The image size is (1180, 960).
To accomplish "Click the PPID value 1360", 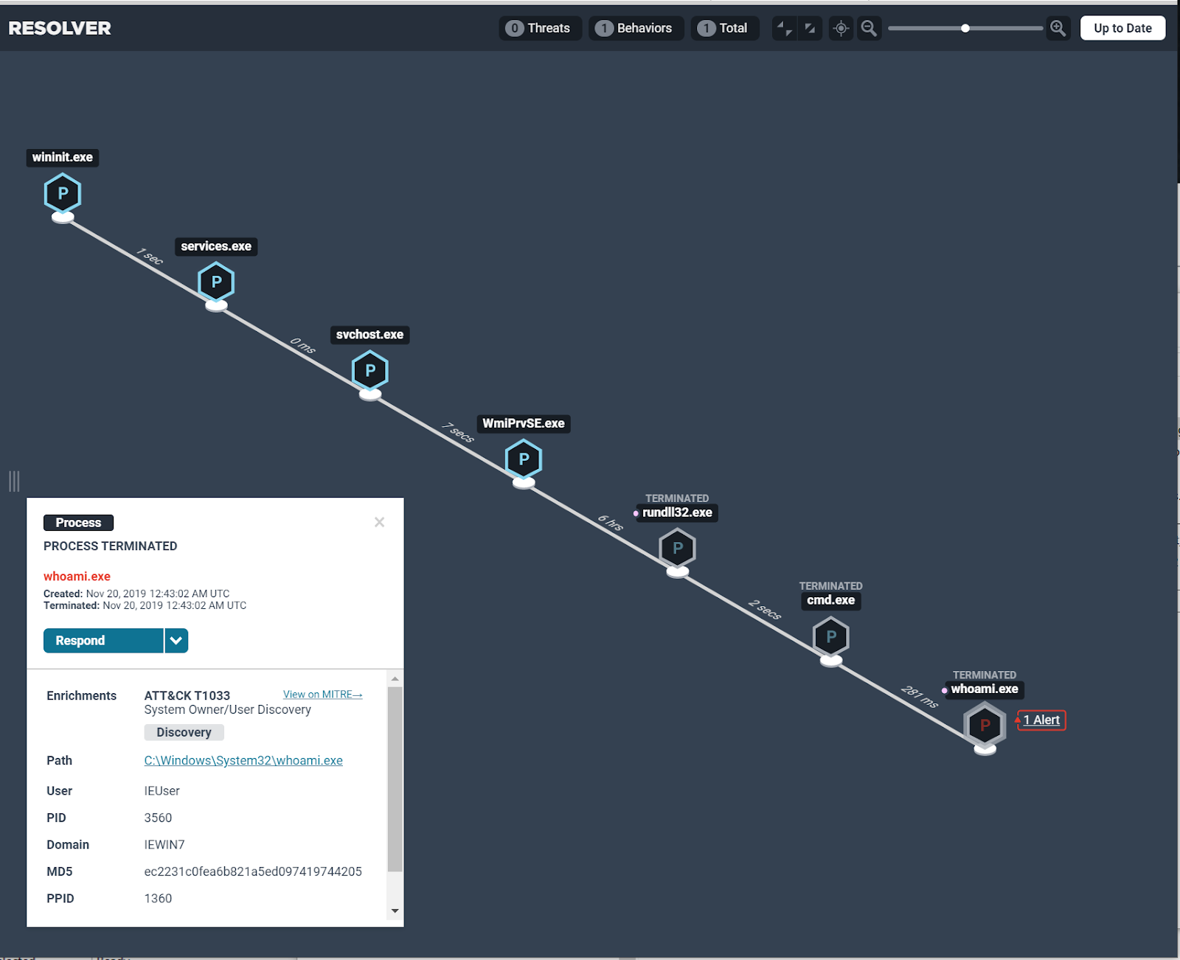I will [158, 898].
